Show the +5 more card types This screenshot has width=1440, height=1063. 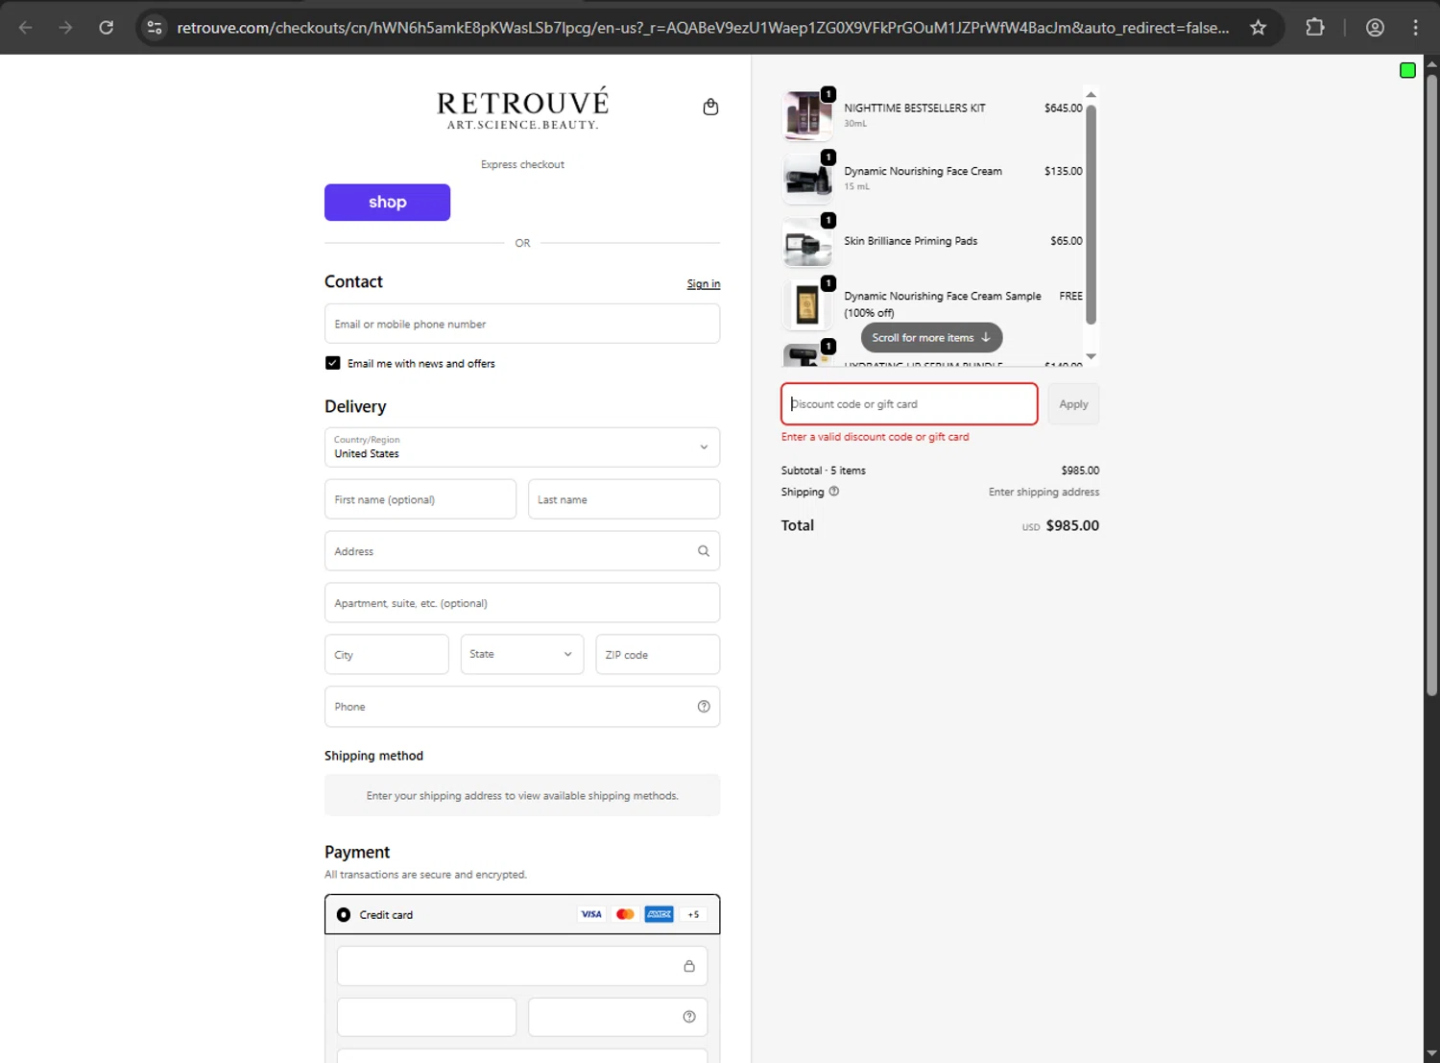click(693, 914)
